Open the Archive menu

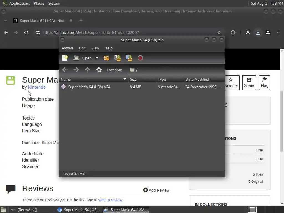(67, 48)
